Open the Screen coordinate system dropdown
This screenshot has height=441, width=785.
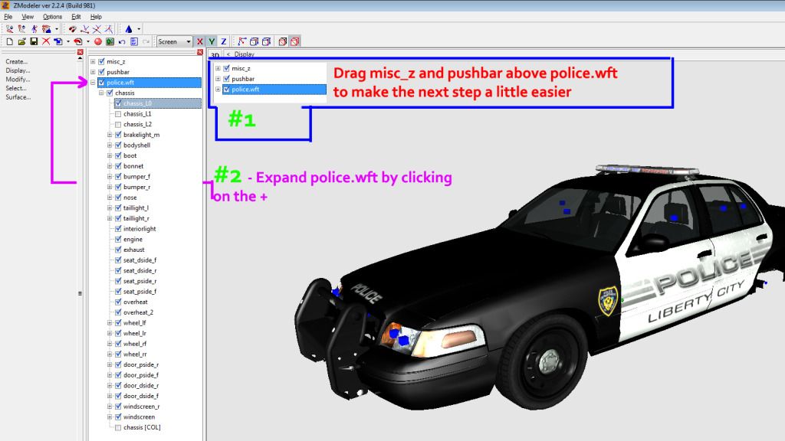174,41
